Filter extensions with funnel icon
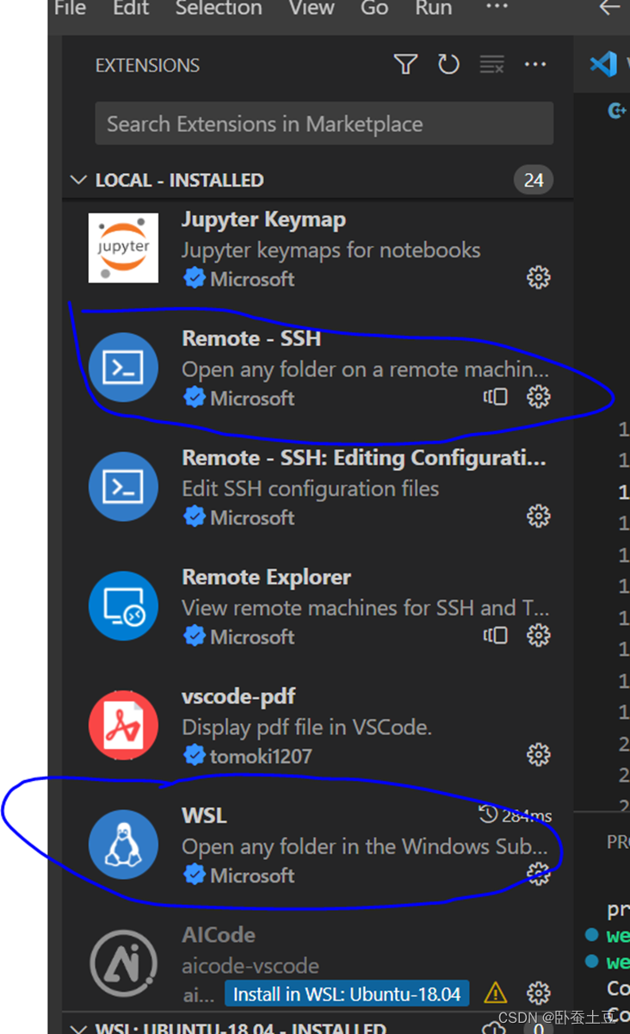The height and width of the screenshot is (1034, 630). tap(405, 65)
